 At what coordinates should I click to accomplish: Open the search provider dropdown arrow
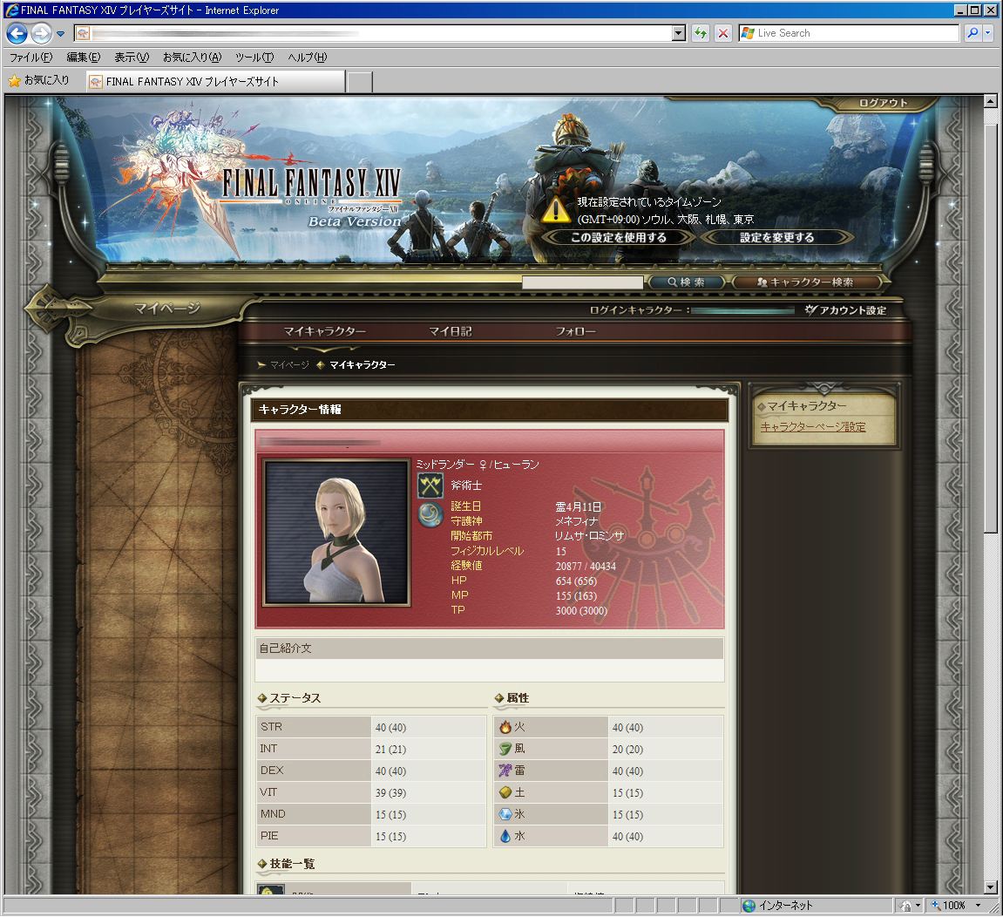click(987, 32)
